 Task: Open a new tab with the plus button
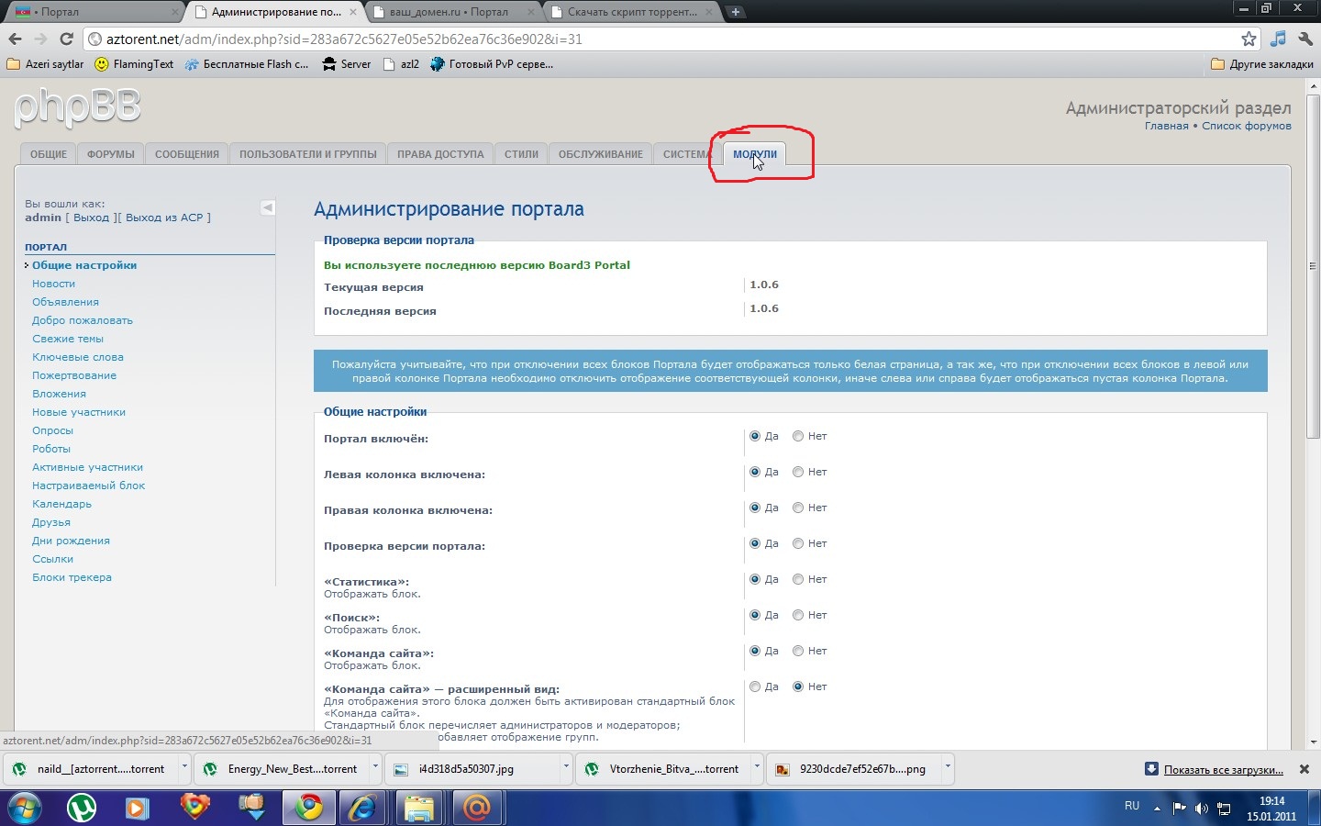click(735, 12)
